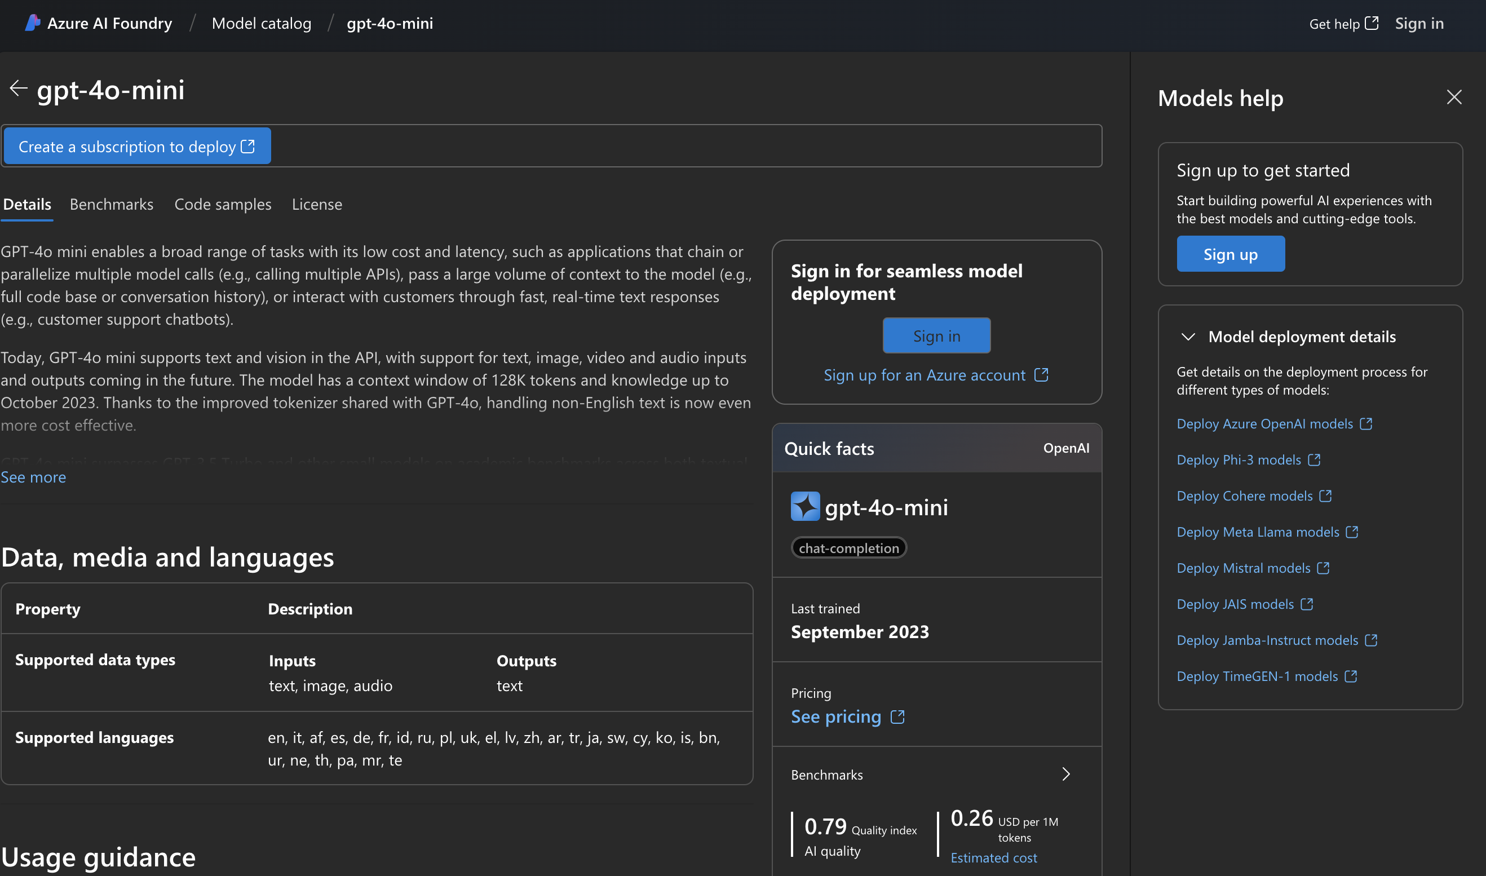This screenshot has width=1486, height=876.
Task: Click external icon next to Deploy Mistral models
Action: [1323, 568]
